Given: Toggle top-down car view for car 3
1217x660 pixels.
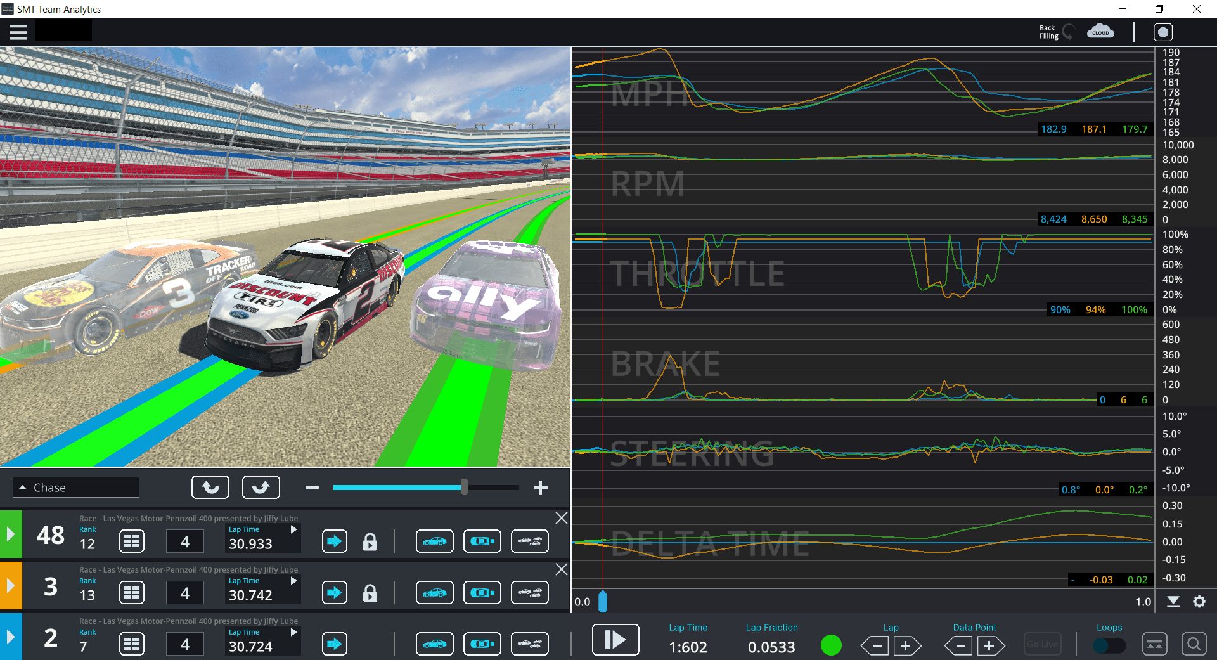Looking at the screenshot, I should coord(482,593).
